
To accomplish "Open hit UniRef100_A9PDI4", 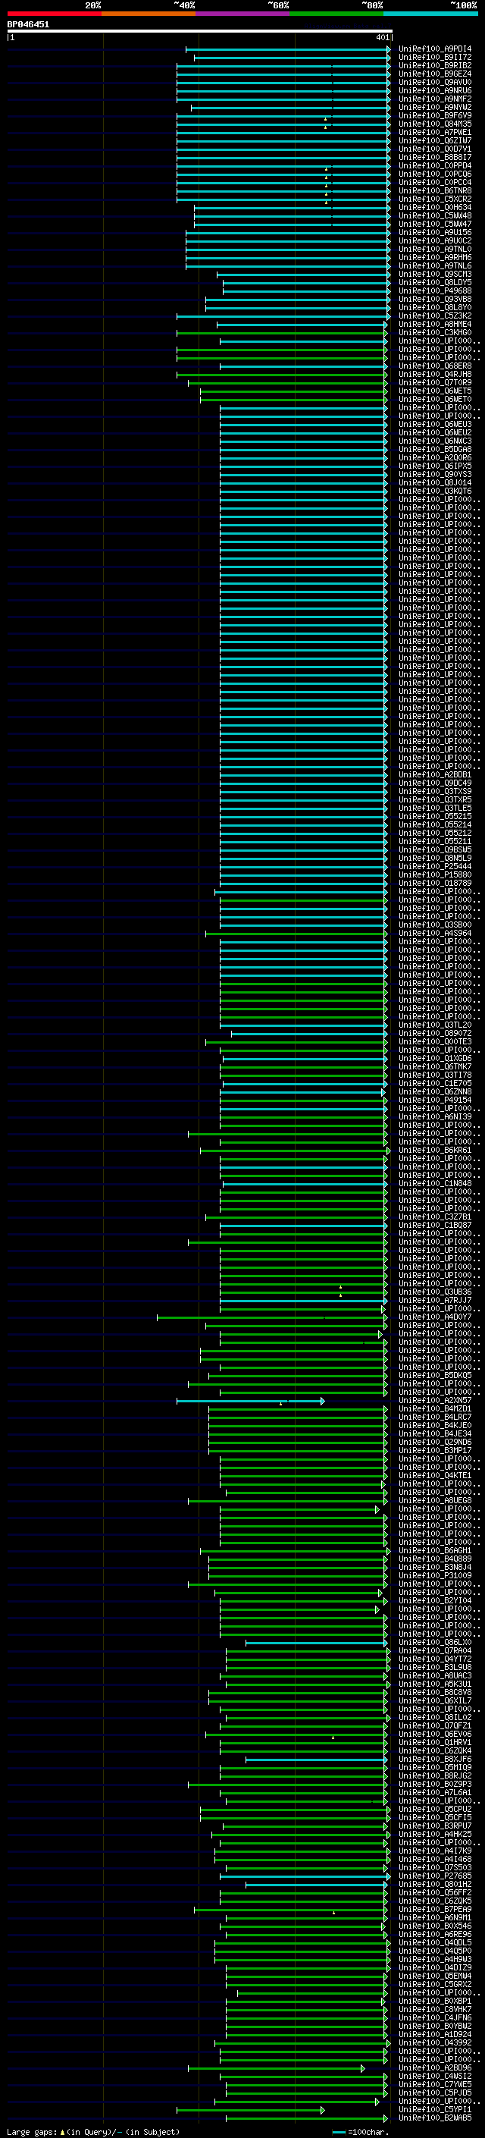I will tap(435, 49).
